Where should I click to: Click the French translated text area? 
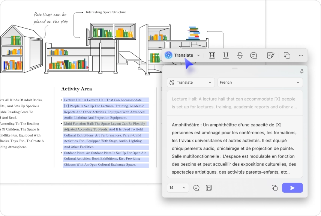tap(234, 148)
